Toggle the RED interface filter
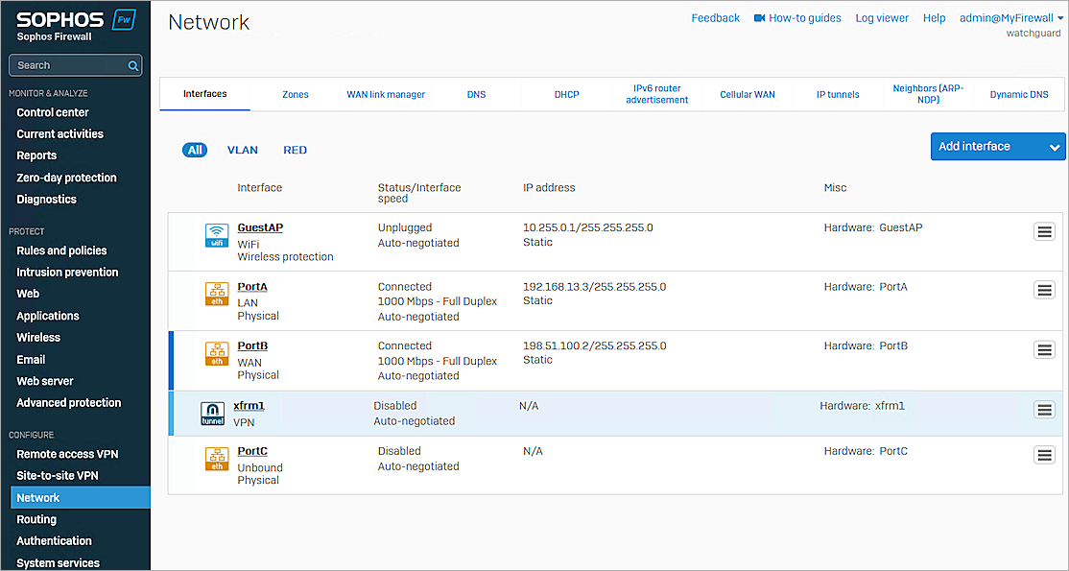 pos(295,150)
